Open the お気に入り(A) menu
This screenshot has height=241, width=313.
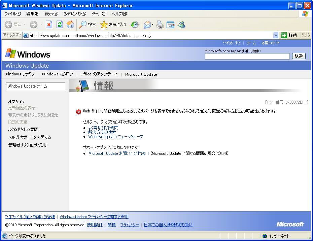click(x=75, y=14)
